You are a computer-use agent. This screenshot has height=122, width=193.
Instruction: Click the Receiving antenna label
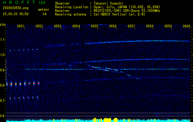click(71, 14)
